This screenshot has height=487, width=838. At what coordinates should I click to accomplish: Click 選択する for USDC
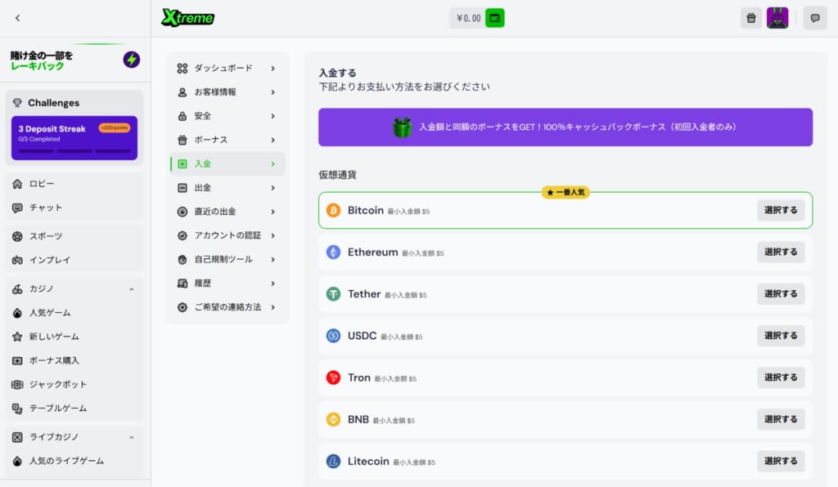781,336
